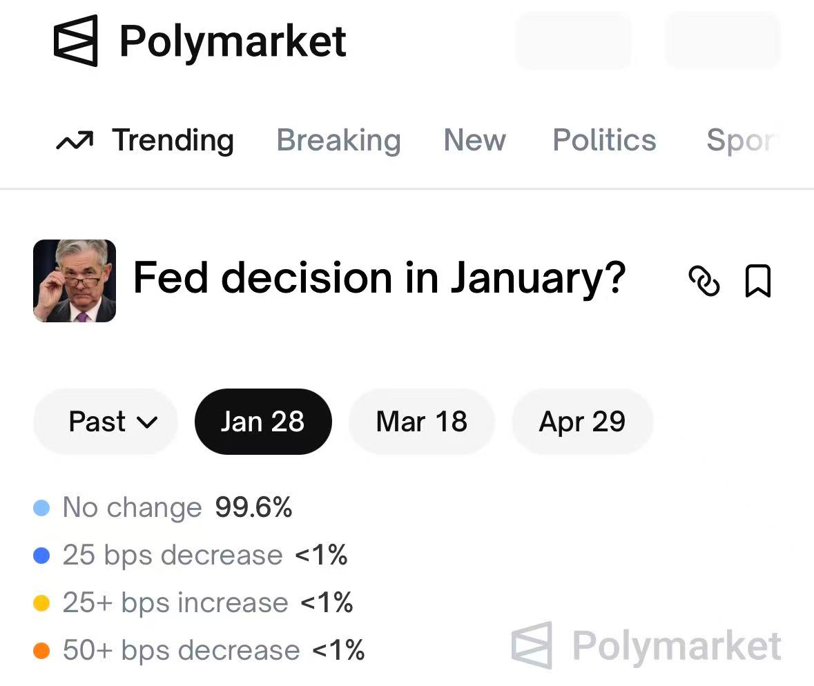Image resolution: width=814 pixels, height=686 pixels.
Task: Bookmark the Fed decision market
Action: (x=757, y=282)
